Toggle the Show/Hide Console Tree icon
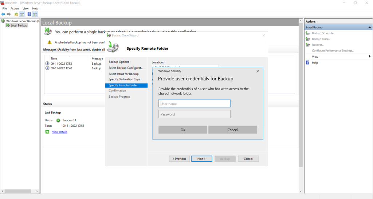The width and height of the screenshot is (373, 199). pyautogui.click(x=22, y=14)
